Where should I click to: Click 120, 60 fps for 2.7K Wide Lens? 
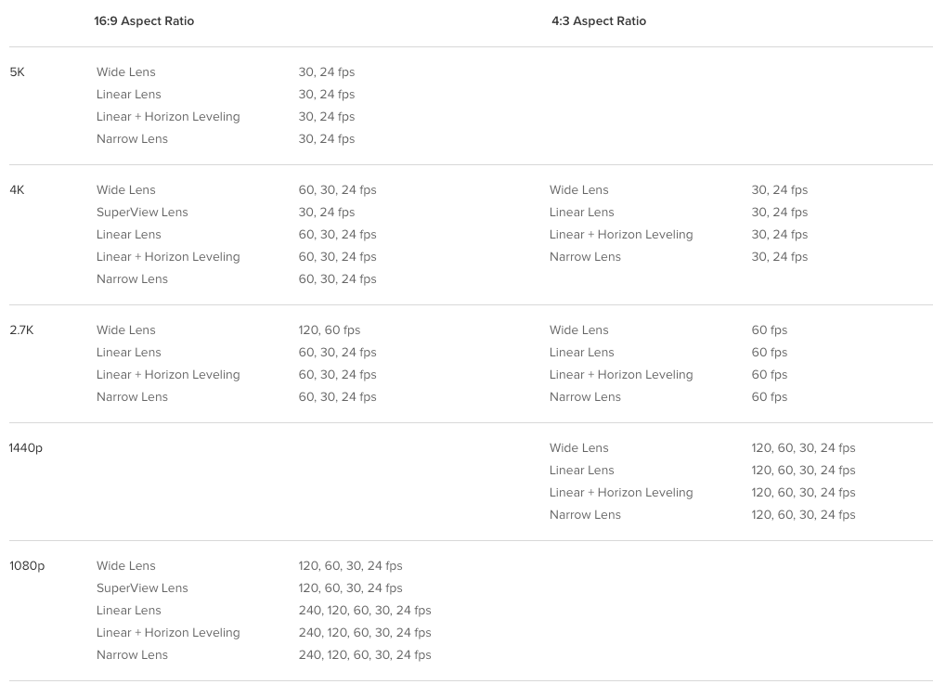coord(330,330)
